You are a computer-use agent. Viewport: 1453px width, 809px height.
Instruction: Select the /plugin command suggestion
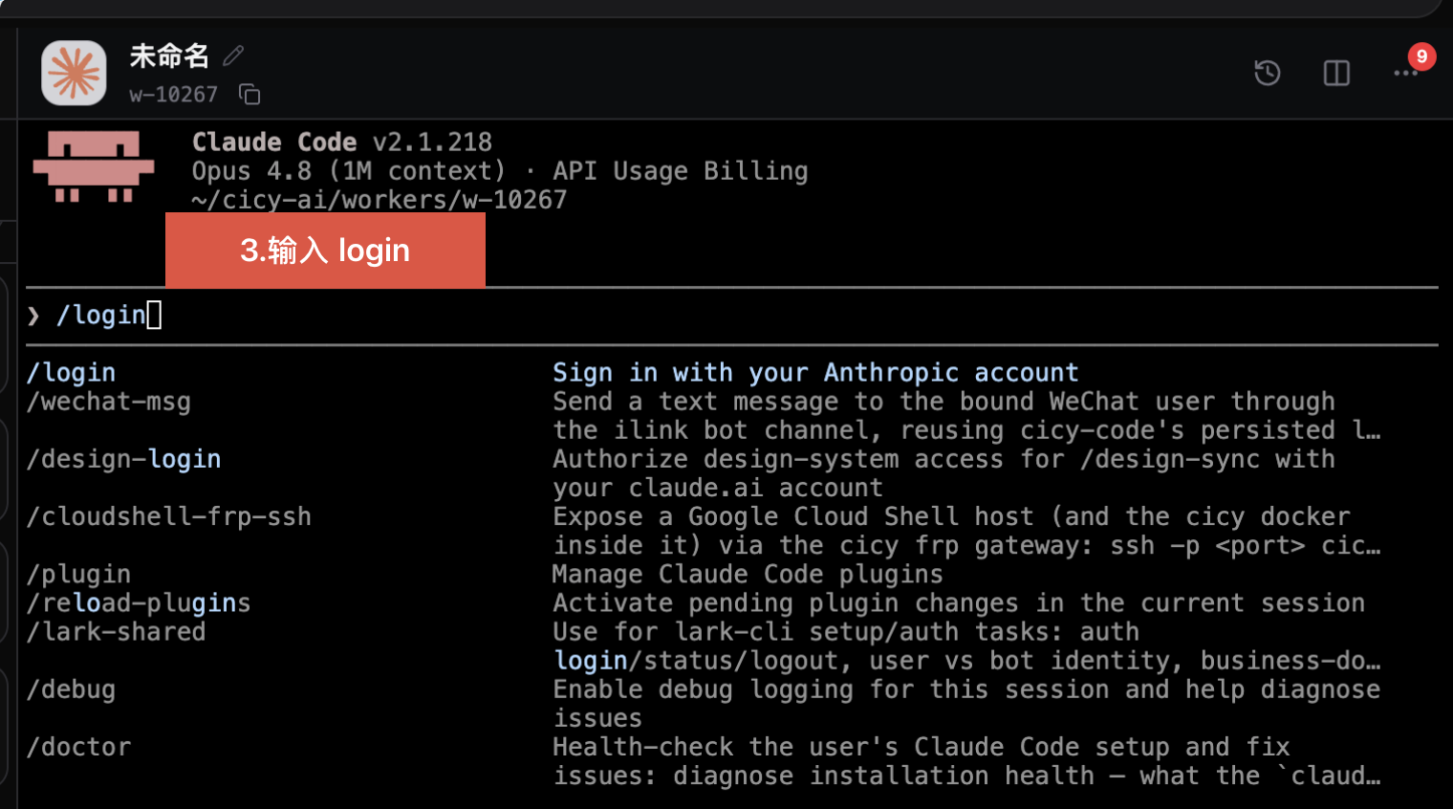click(78, 574)
